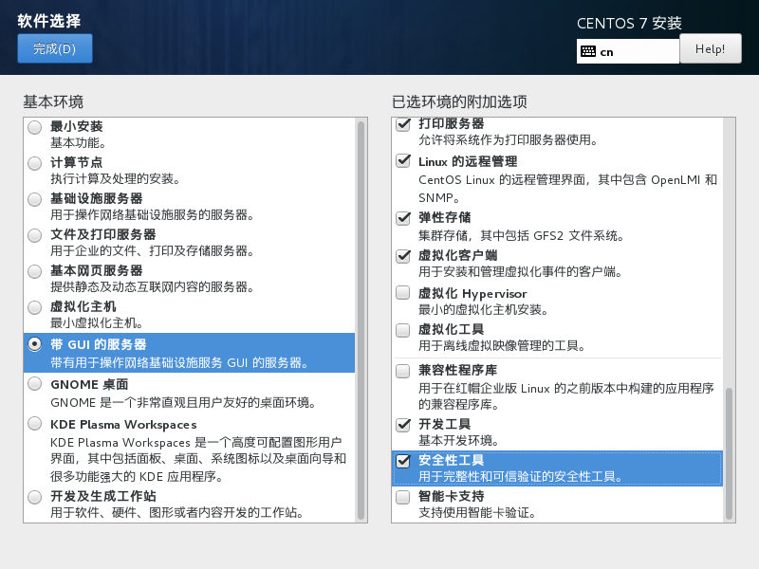
Task: Toggle the 虚拟化客户端 checkbox
Action: click(402, 255)
